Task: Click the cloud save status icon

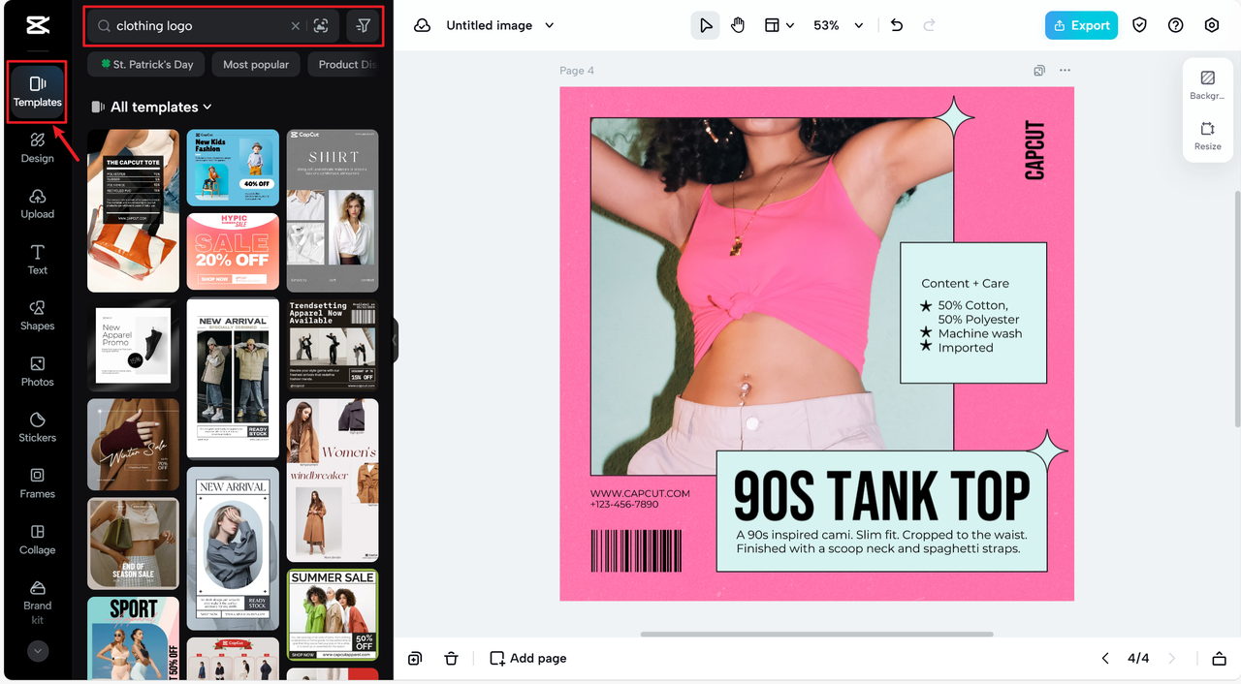Action: click(422, 26)
